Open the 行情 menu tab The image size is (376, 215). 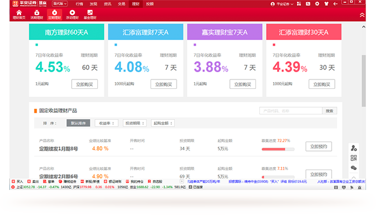click(79, 4)
